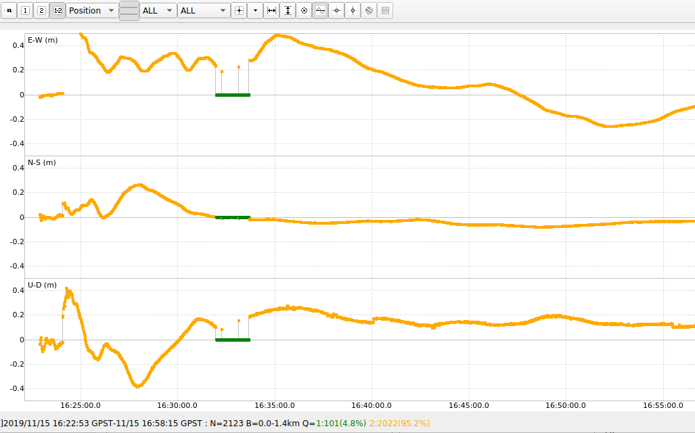Click the fit vertical range icon
The height and width of the screenshot is (433, 695).
click(x=288, y=11)
